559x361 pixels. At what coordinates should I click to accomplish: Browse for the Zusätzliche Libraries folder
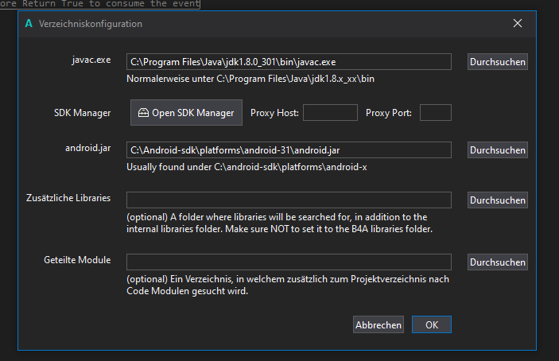point(497,200)
